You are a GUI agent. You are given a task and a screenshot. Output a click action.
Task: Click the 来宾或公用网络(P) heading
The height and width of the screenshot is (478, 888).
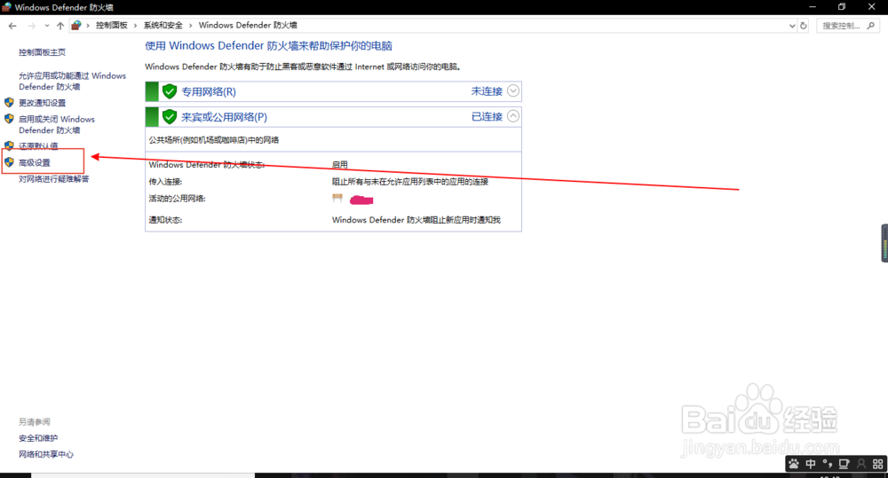tap(224, 117)
